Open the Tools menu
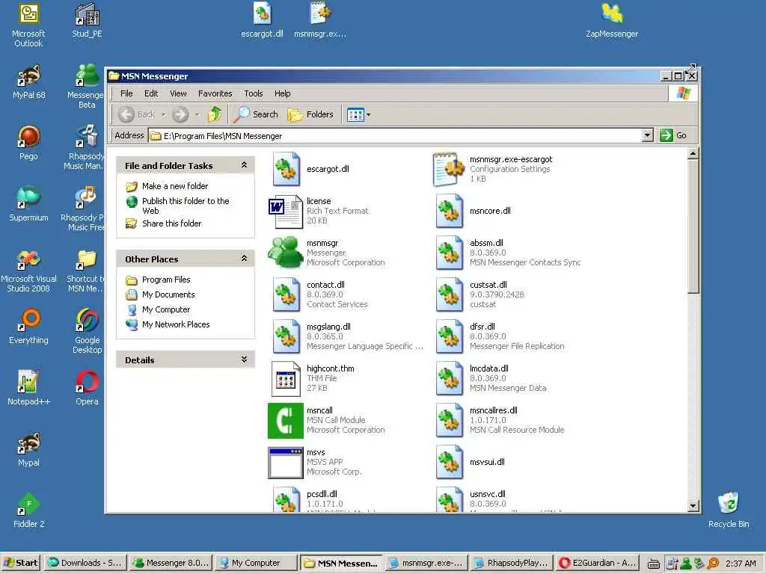Viewport: 766px width, 574px height. coord(254,93)
